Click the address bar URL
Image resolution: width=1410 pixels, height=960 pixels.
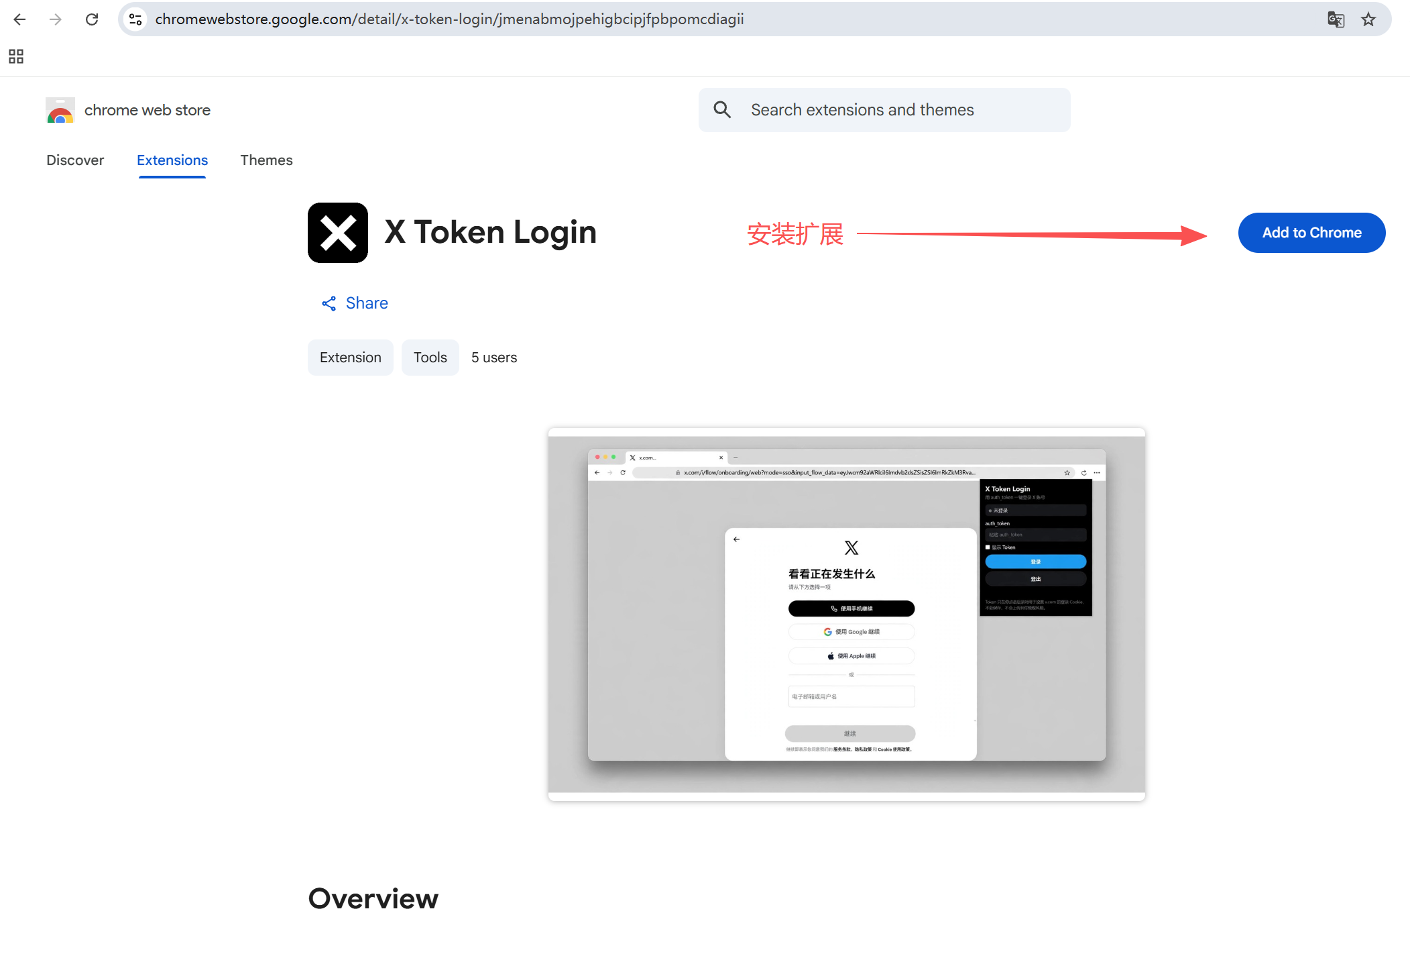[449, 19]
